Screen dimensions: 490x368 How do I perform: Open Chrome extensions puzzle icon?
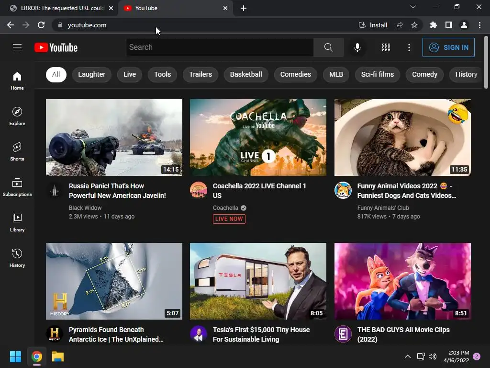[x=433, y=25]
